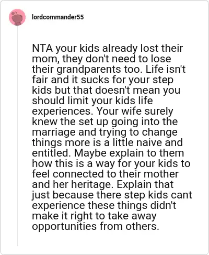This screenshot has height=255, width=209.
Task: Click the word NTA starting the comment
Action: pyautogui.click(x=42, y=48)
